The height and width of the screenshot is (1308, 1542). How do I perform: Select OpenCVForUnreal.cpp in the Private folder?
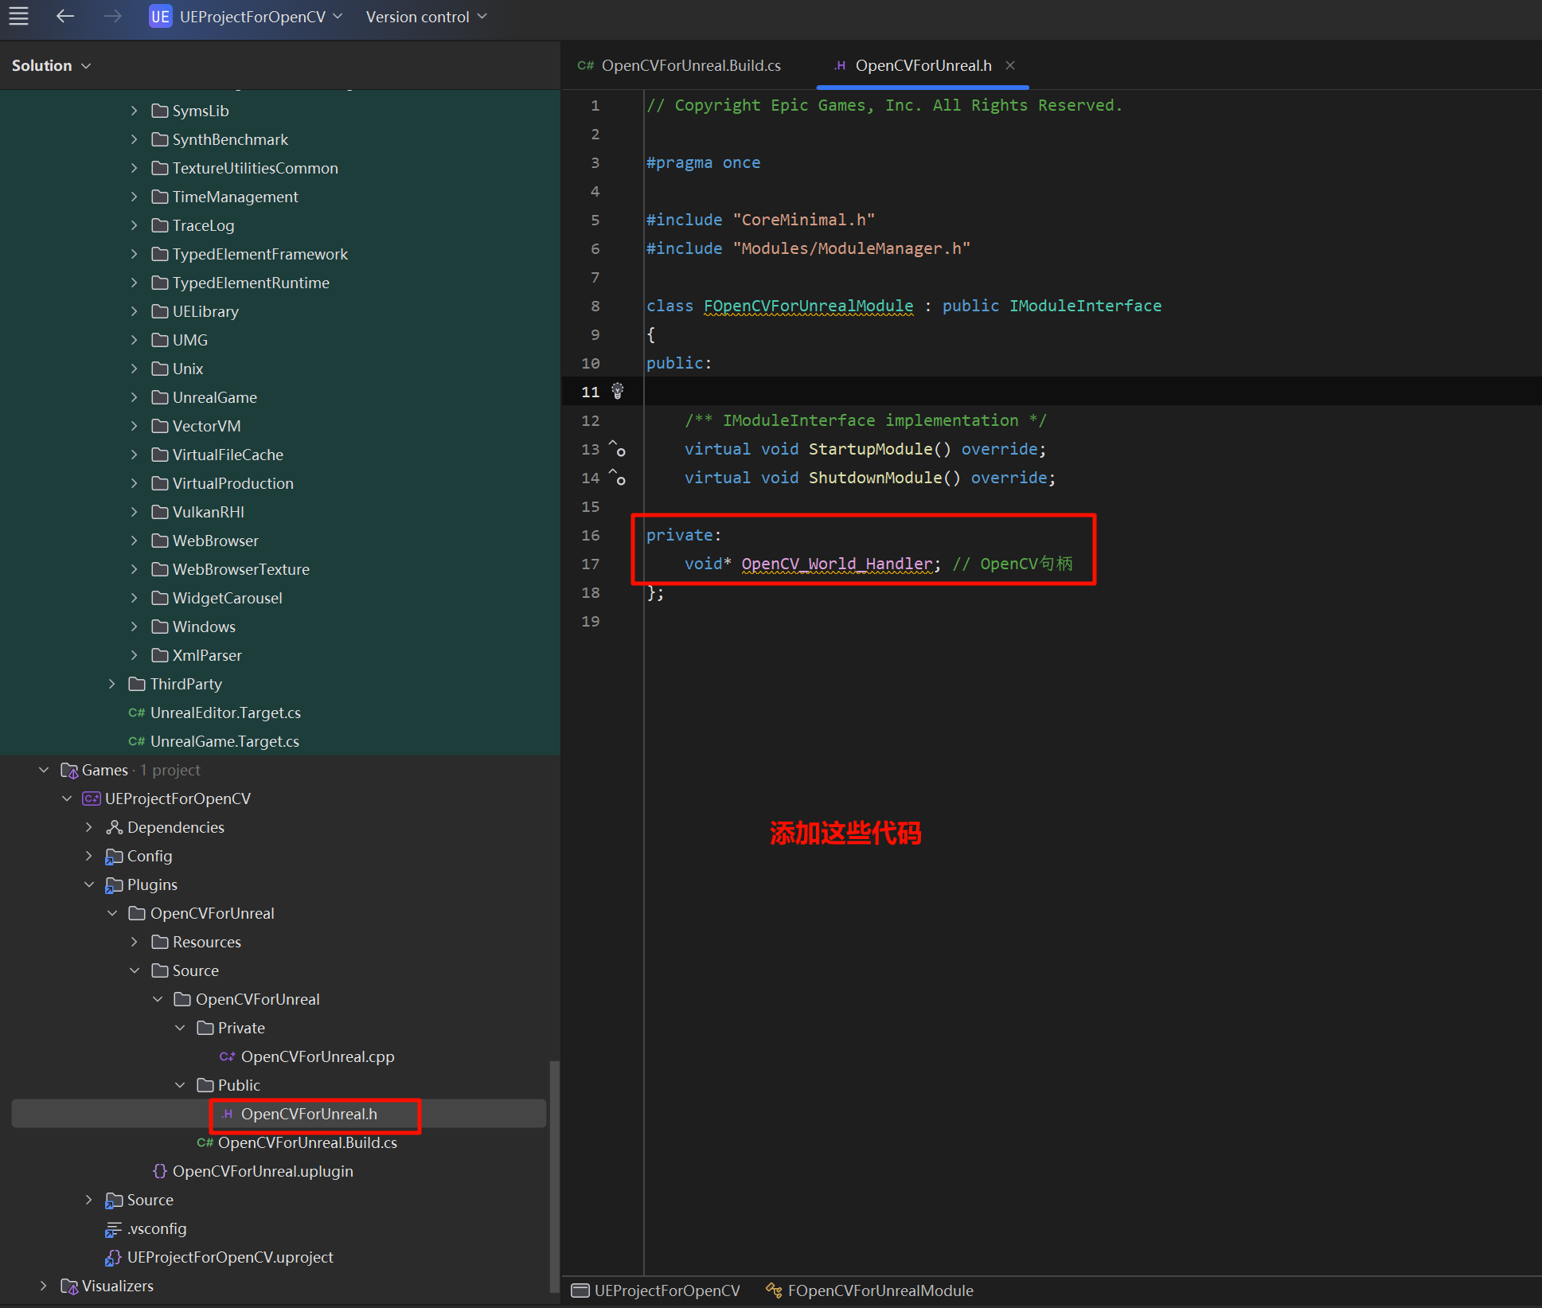point(317,1056)
